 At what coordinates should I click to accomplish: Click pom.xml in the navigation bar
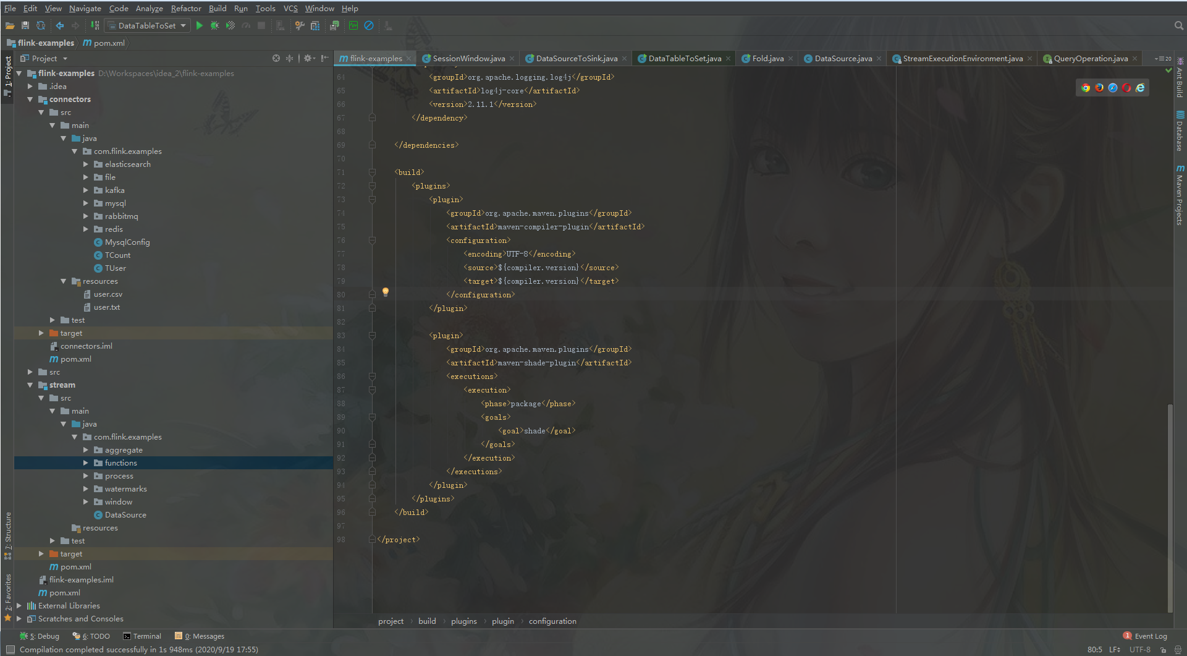click(x=104, y=43)
